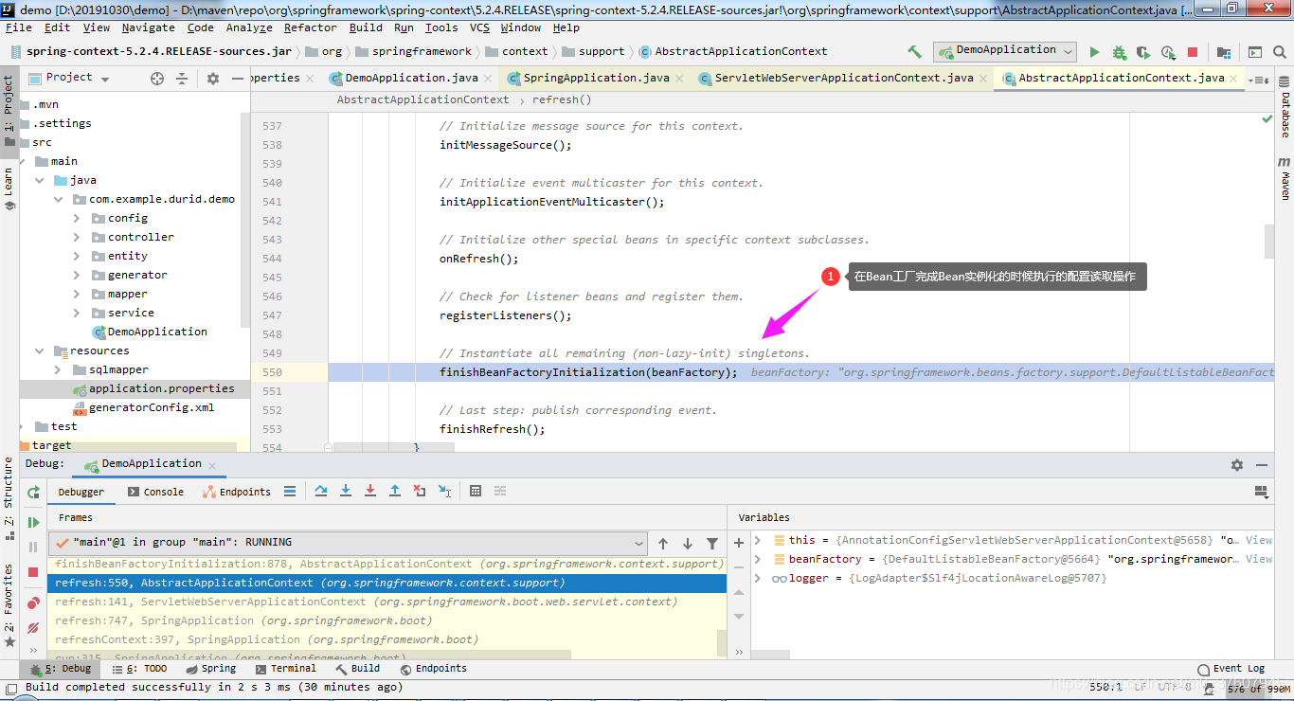Stop DemoApplication in the Debug sidebar
Image resolution: width=1294 pixels, height=701 pixels.
[33, 572]
